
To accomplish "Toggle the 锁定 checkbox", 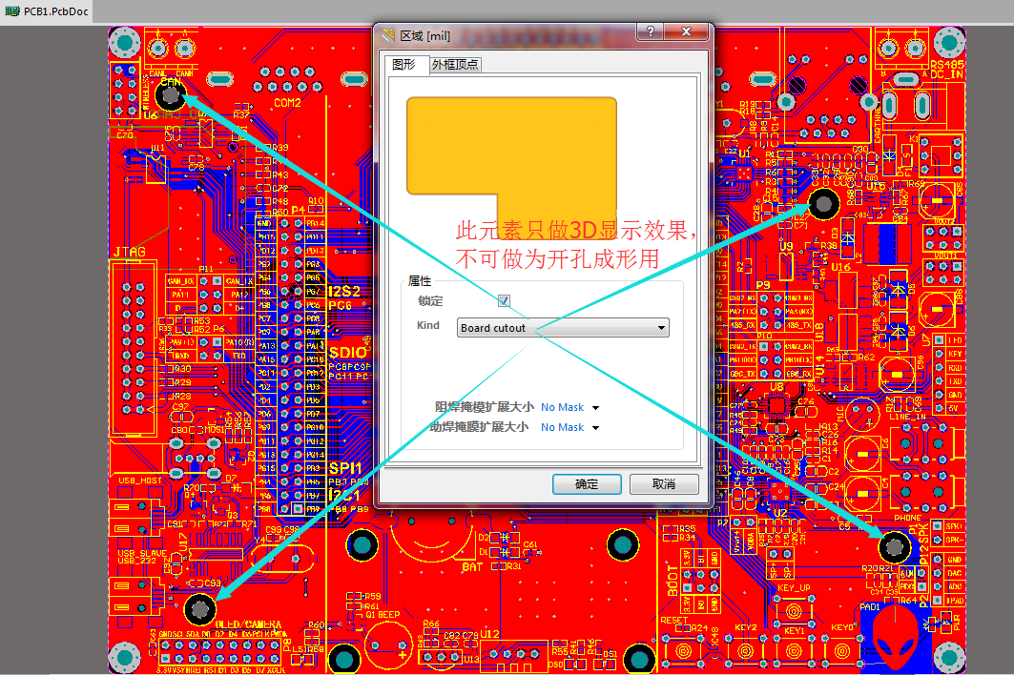I will coord(505,301).
